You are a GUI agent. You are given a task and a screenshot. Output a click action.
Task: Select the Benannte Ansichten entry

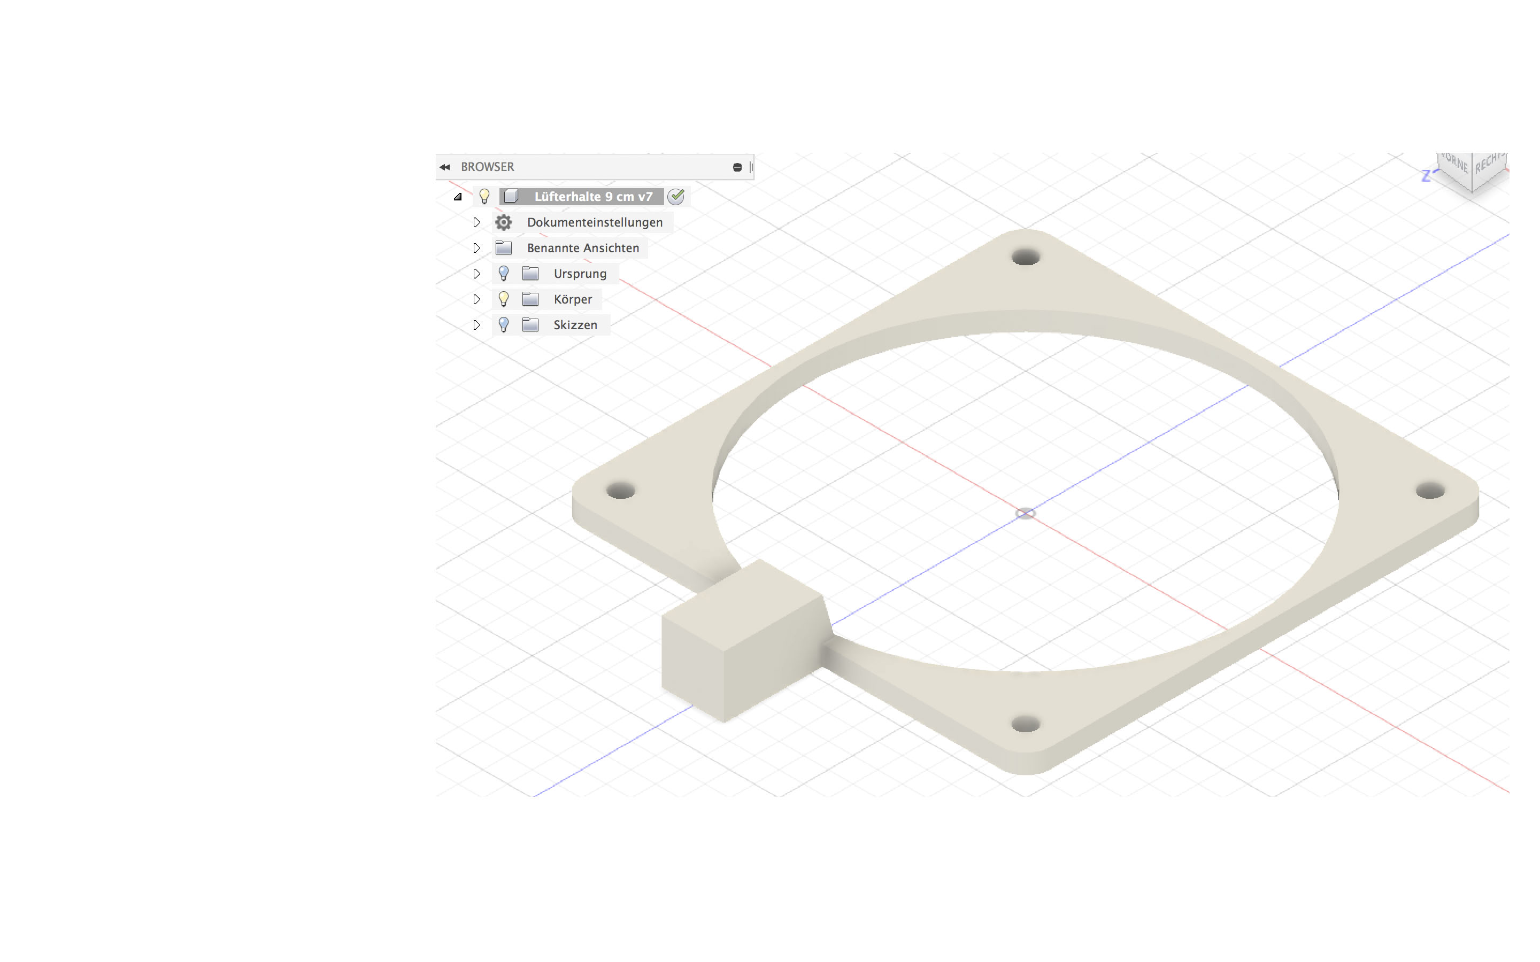click(583, 248)
